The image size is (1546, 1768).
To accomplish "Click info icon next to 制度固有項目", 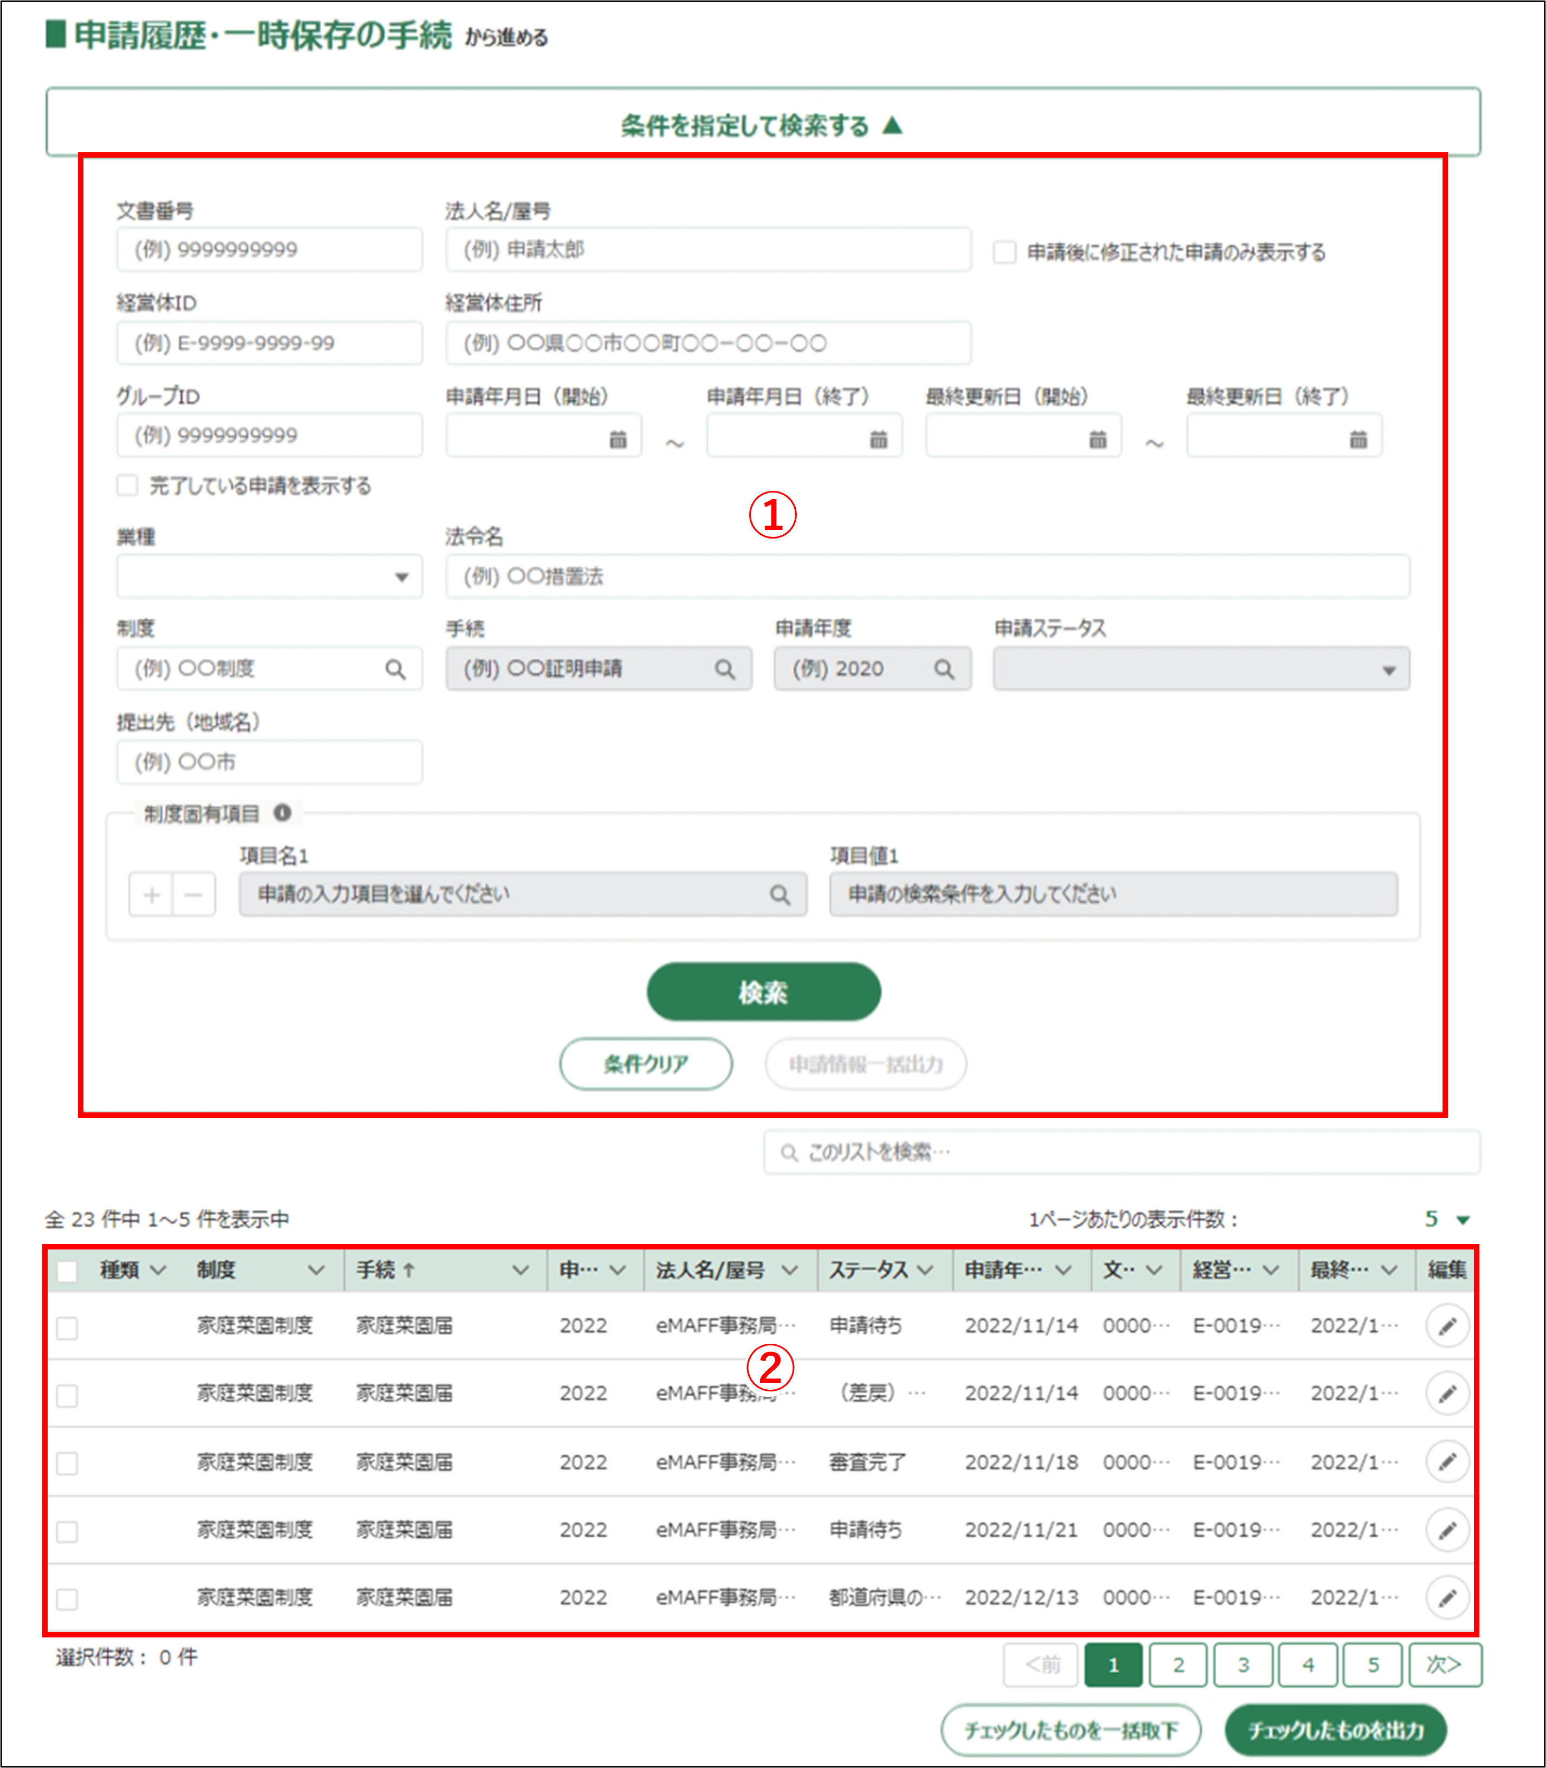I will coord(282,813).
